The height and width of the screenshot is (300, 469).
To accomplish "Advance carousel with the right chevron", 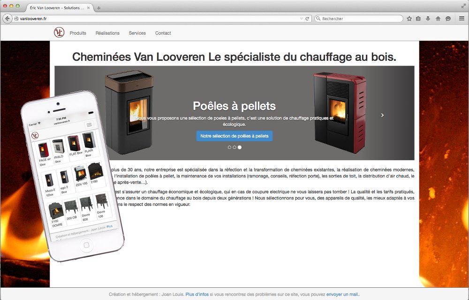I will 382,115.
